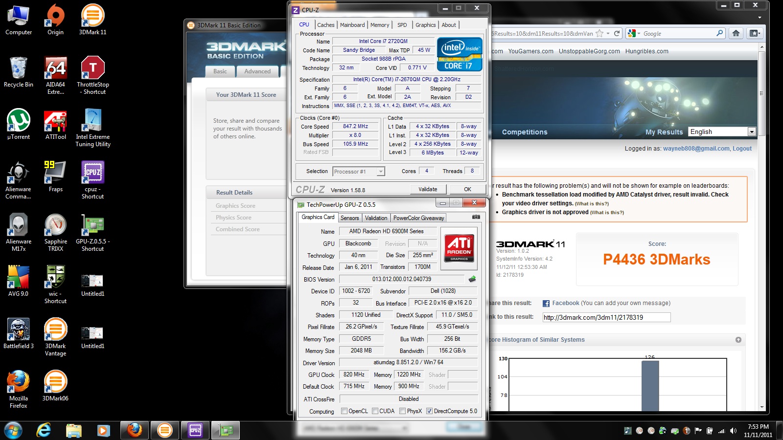Open the My Results link
The height and width of the screenshot is (440, 783).
(664, 132)
